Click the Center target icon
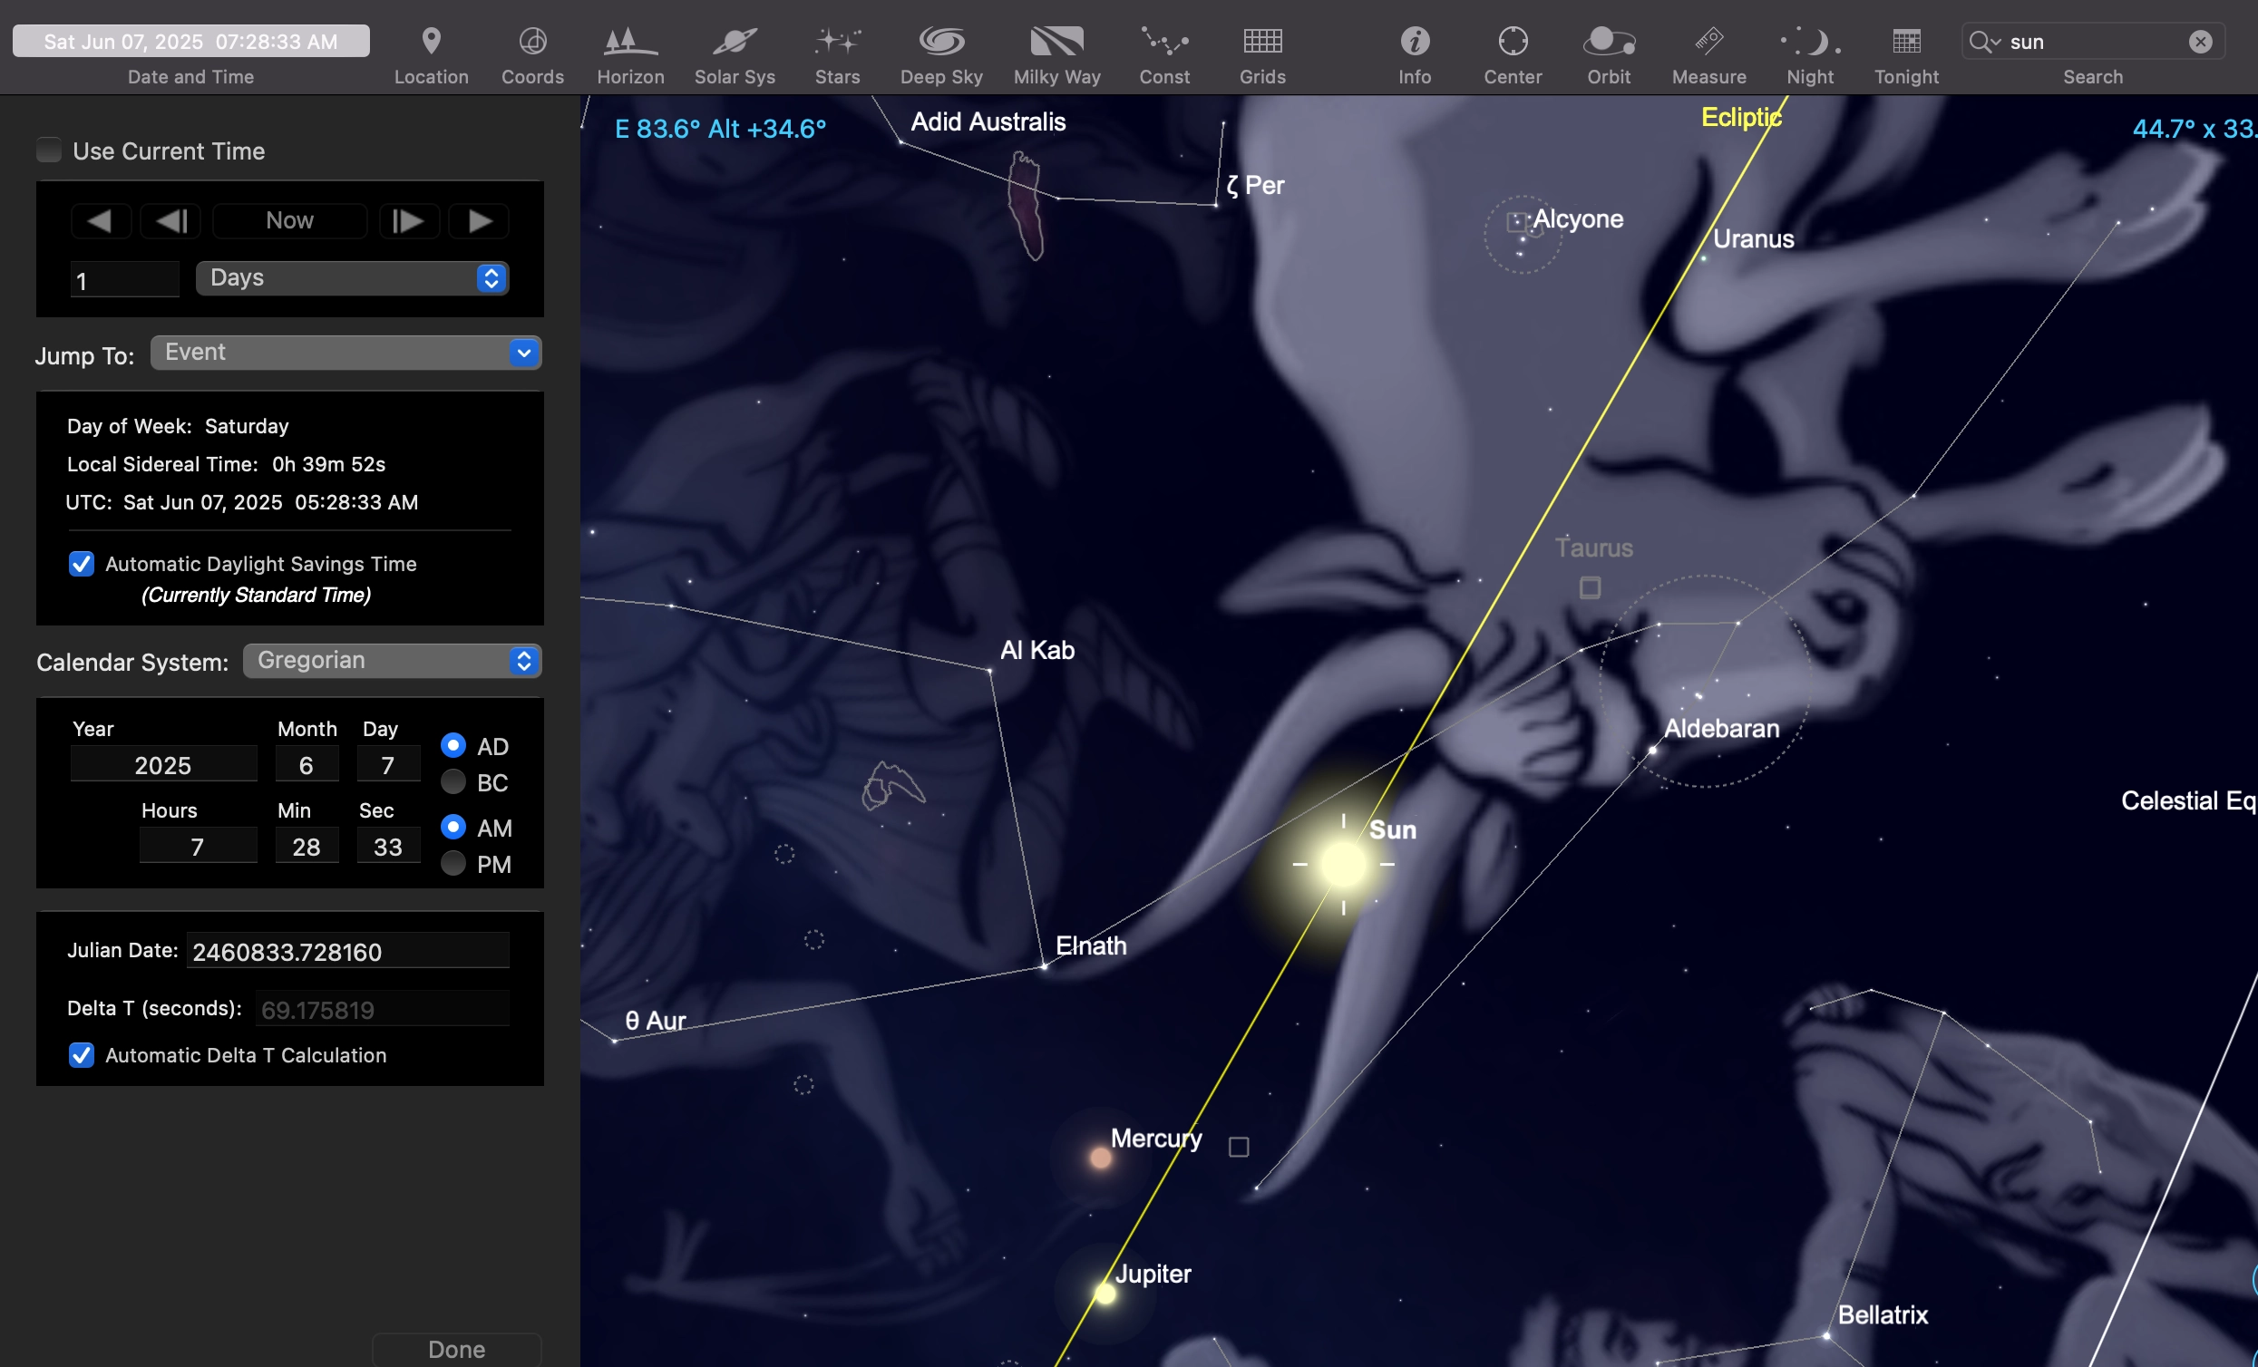2258x1367 pixels. [1512, 41]
